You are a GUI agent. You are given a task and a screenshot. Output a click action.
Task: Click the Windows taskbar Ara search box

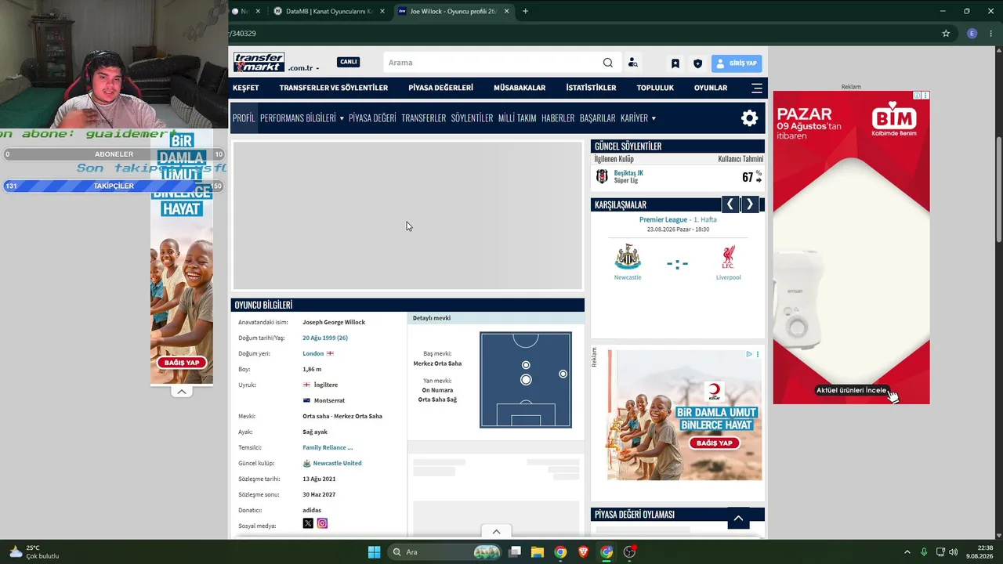pos(444,551)
